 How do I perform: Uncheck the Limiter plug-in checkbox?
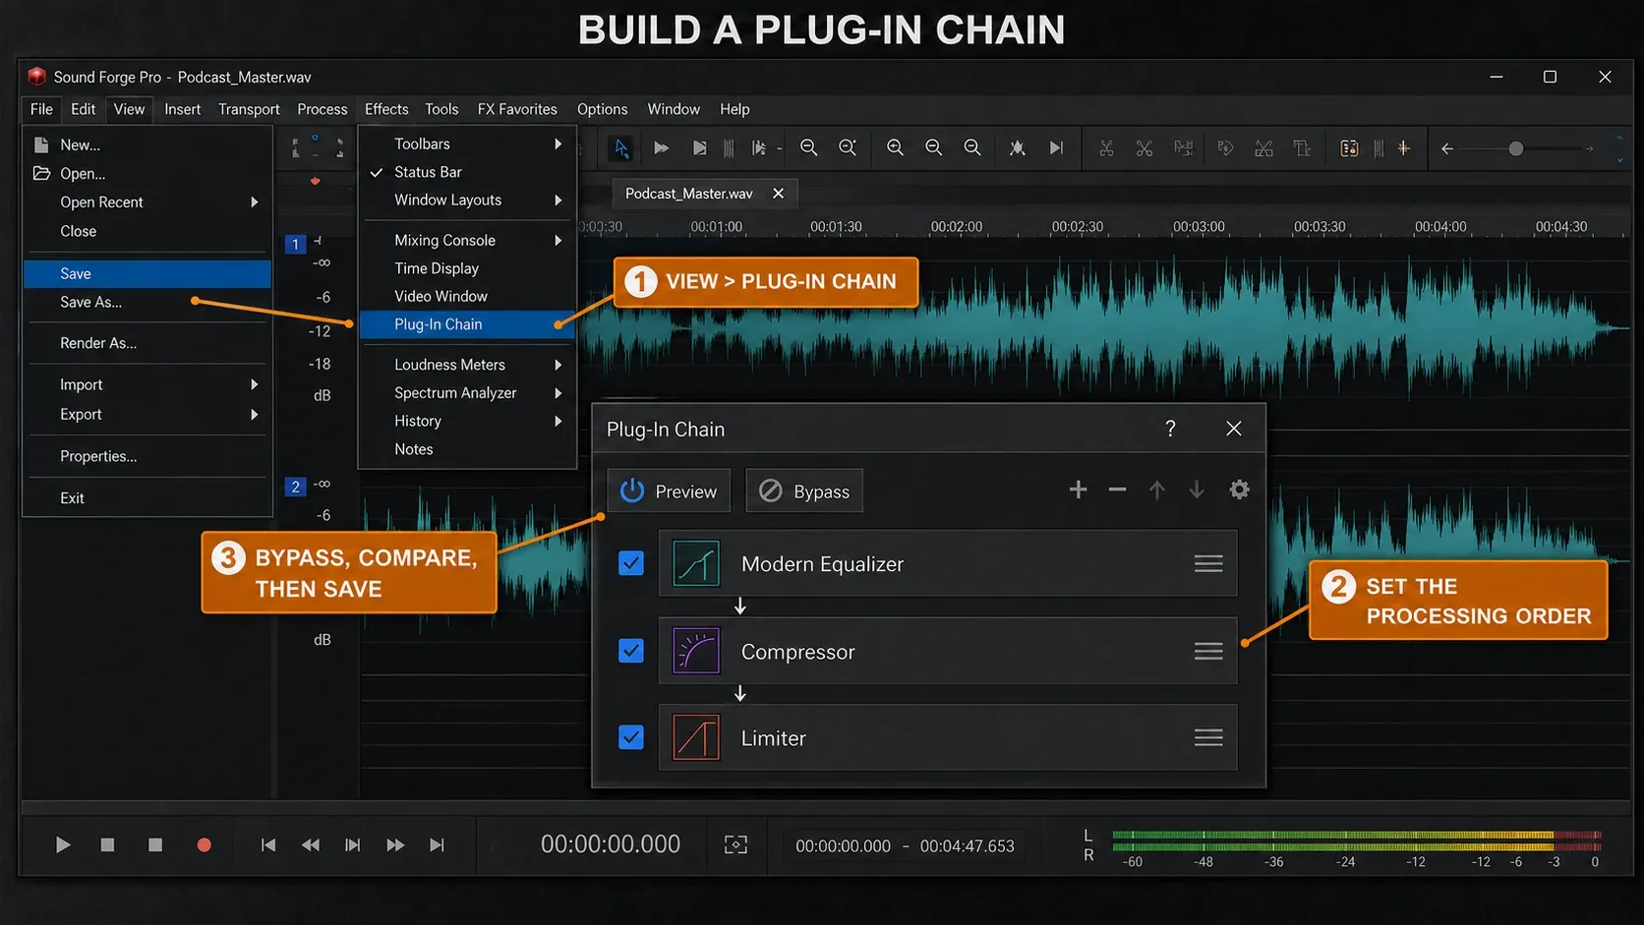pos(631,737)
